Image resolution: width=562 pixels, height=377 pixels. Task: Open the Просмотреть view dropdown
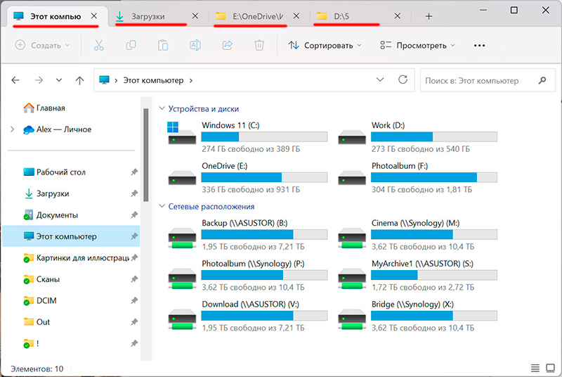click(x=417, y=45)
